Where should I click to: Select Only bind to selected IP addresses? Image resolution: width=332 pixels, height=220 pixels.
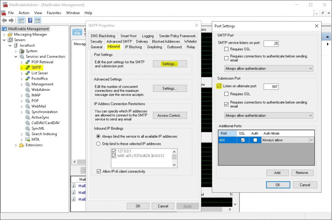[98, 144]
